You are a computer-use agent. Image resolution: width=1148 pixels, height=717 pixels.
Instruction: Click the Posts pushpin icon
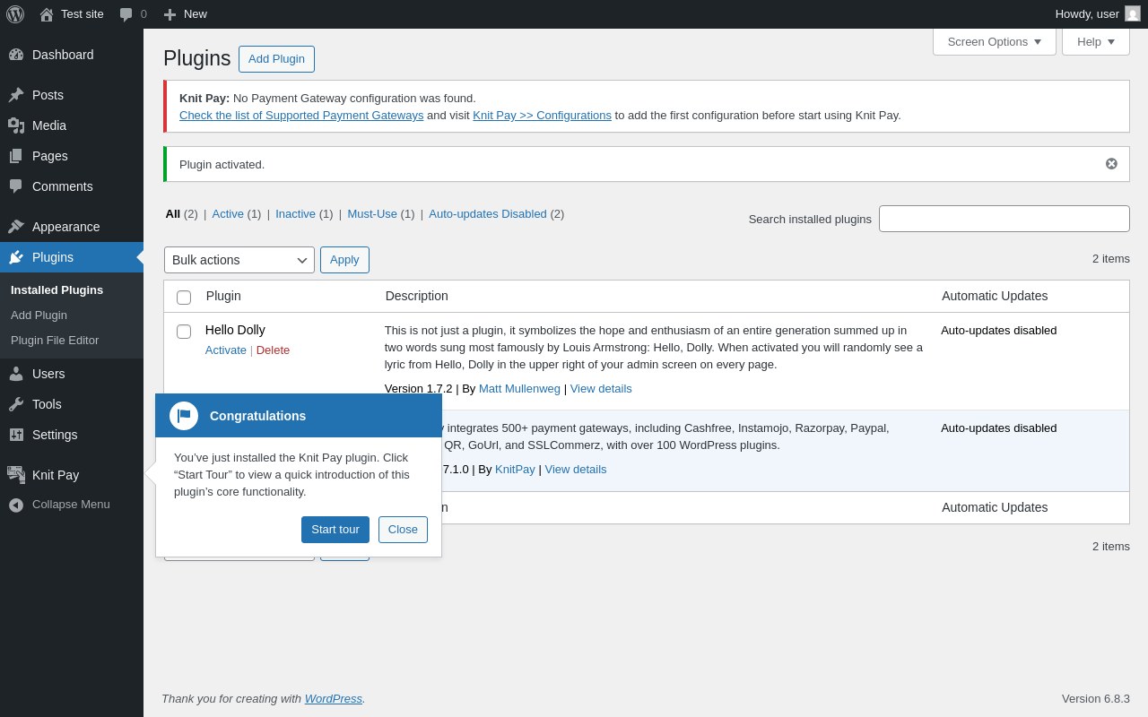[x=16, y=95]
